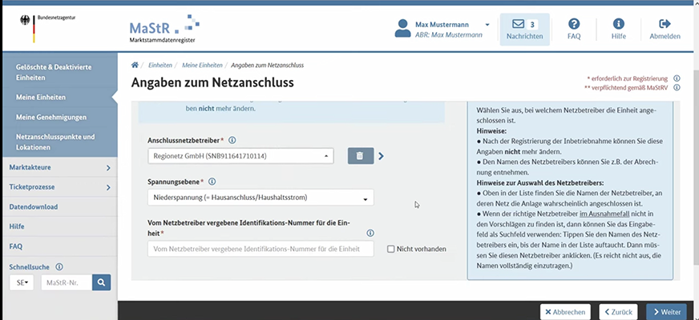The image size is (699, 320).
Task: Click the Identifikations-Nummer input field
Action: click(x=261, y=249)
